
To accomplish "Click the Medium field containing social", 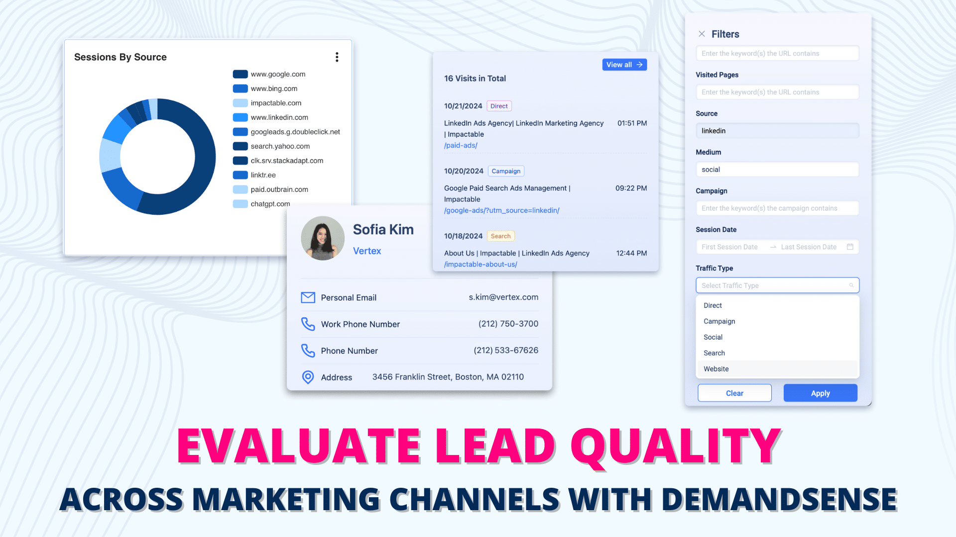I will pos(777,170).
